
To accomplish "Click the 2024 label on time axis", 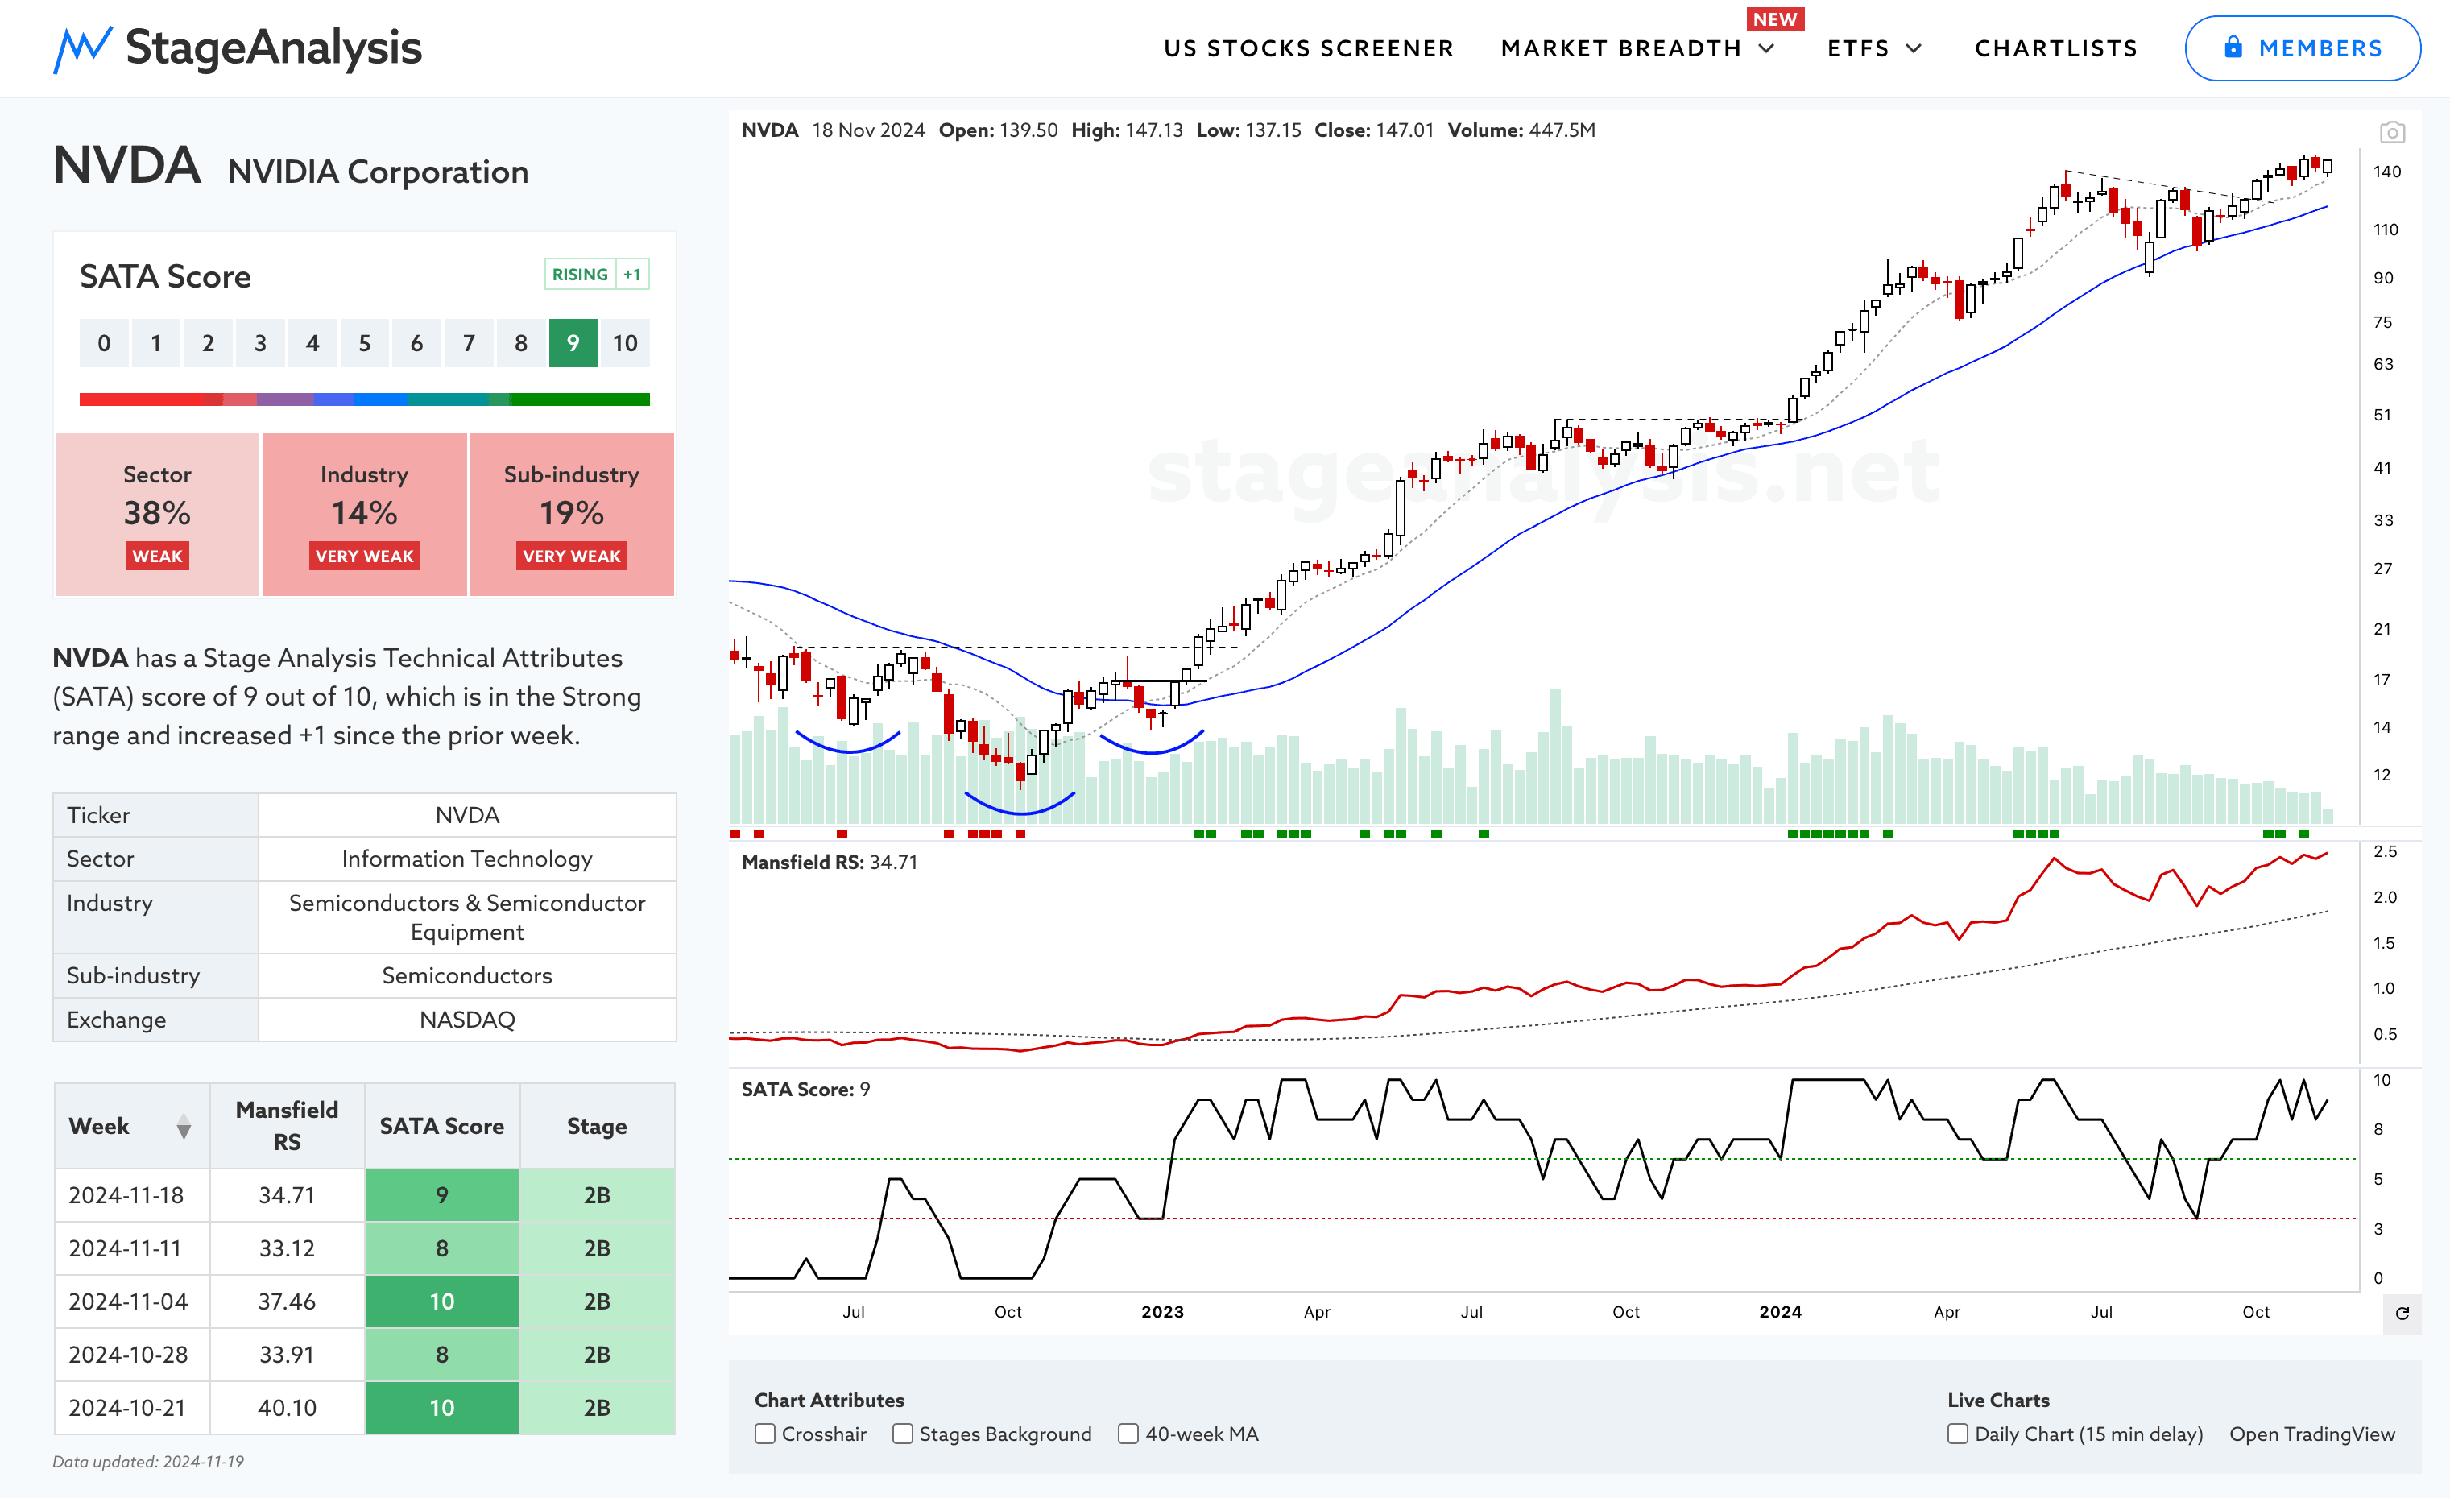I will (1780, 1312).
